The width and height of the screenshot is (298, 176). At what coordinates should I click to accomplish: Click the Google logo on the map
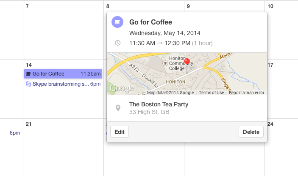pos(122,88)
